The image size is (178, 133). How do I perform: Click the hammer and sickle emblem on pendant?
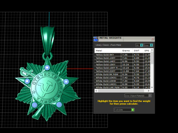pos(47,88)
